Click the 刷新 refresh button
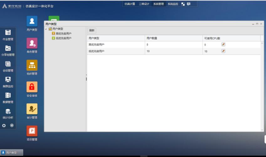266x157 pixels. pyautogui.click(x=92, y=31)
